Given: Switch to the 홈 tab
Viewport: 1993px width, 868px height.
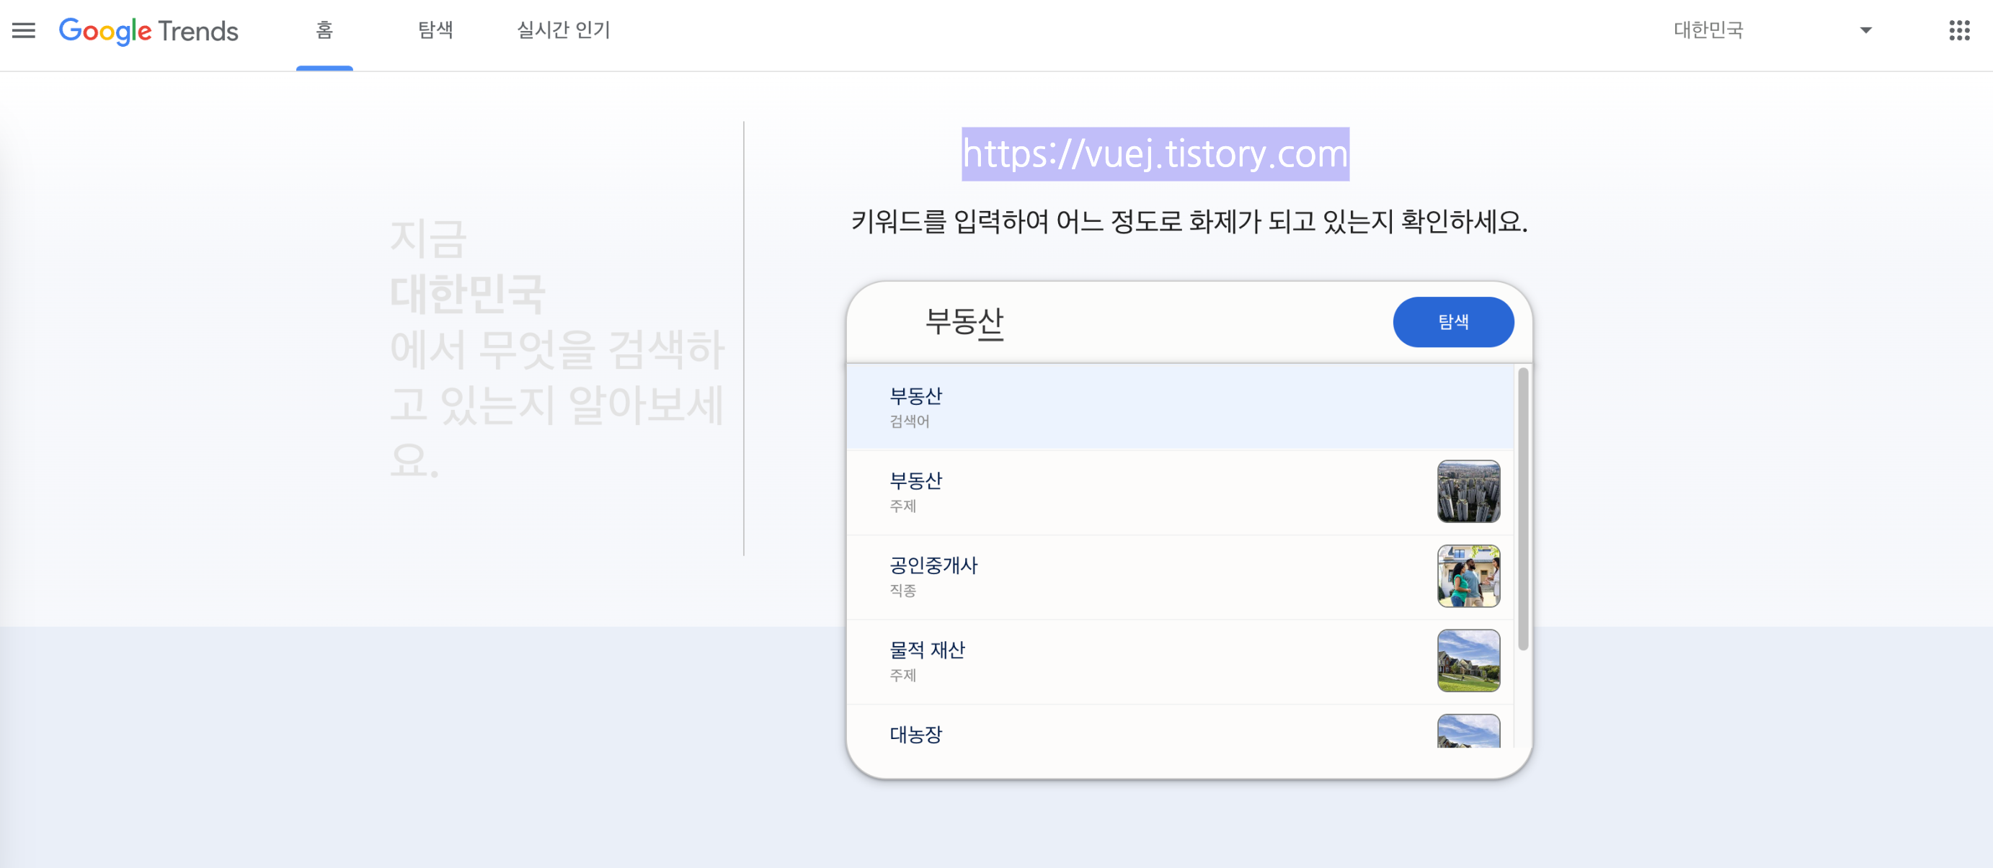Looking at the screenshot, I should (324, 30).
